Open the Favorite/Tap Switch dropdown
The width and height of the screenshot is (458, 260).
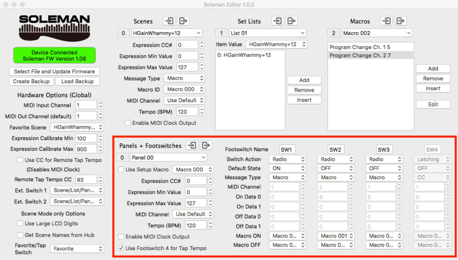click(x=77, y=249)
